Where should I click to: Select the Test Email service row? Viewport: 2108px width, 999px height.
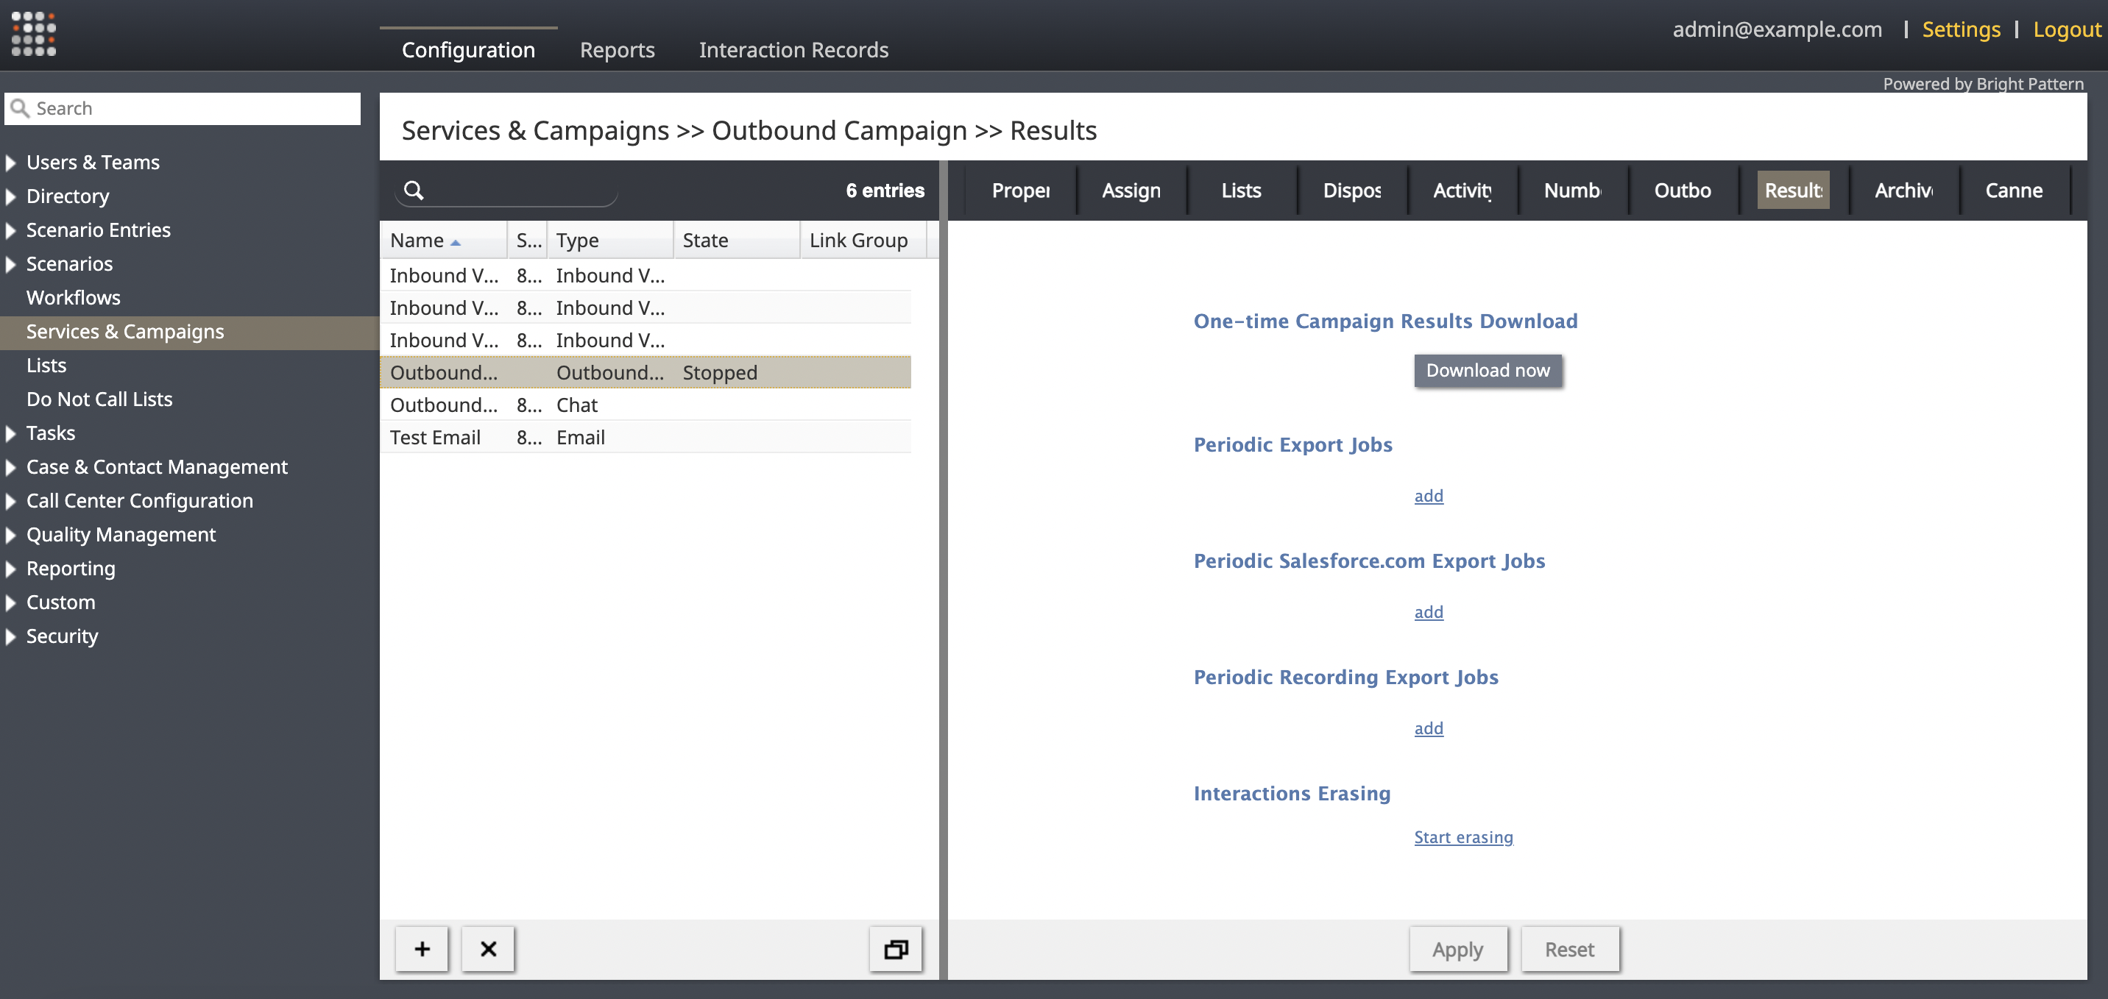646,438
